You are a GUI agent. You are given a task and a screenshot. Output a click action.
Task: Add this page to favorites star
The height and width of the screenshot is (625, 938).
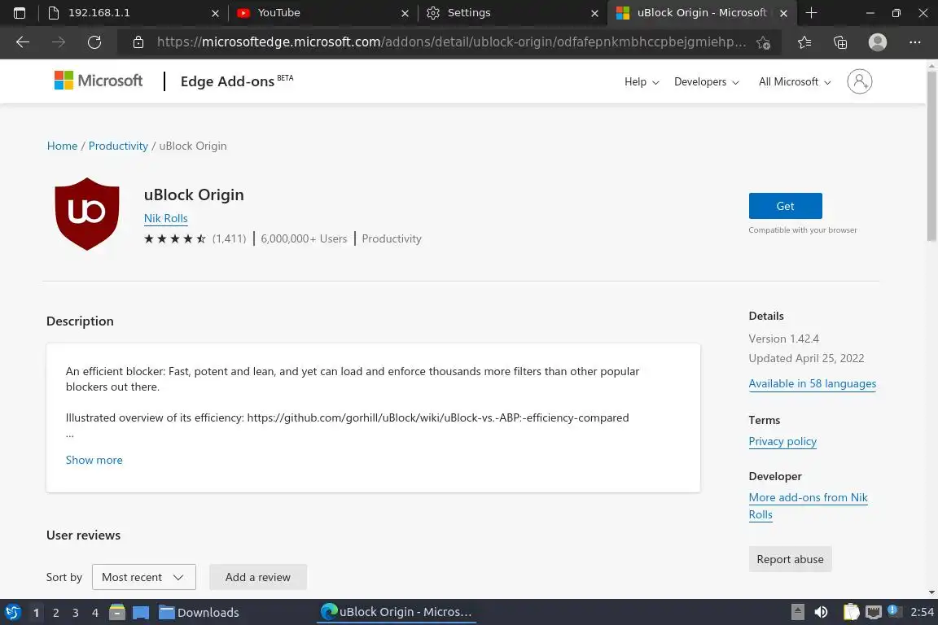coord(763,42)
